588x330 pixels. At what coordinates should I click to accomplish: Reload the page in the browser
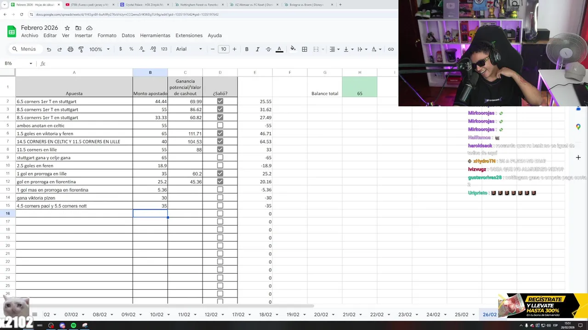point(22,14)
